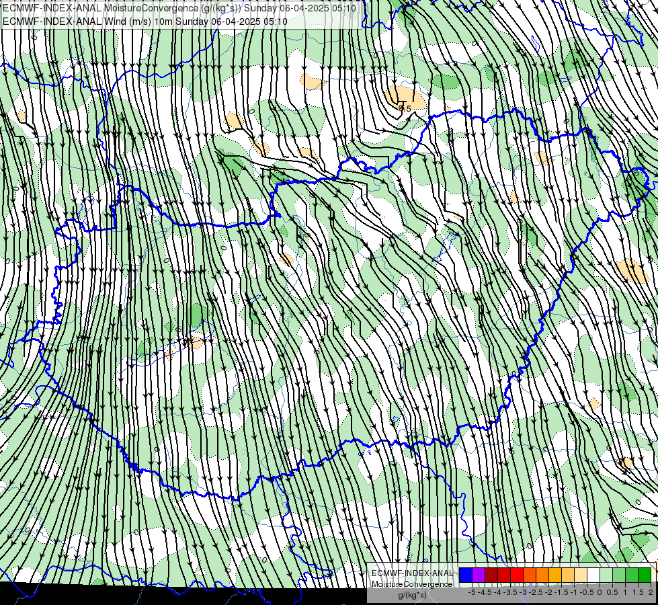Viewport: 658px width, 605px height.
Task: Click the 0.5 contour label beside the T marker
Action: pyautogui.click(x=405, y=109)
